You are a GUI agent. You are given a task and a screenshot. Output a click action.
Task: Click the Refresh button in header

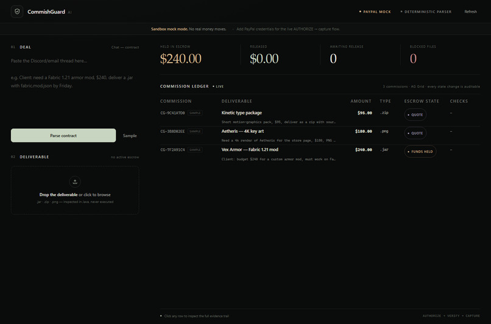coord(470,12)
